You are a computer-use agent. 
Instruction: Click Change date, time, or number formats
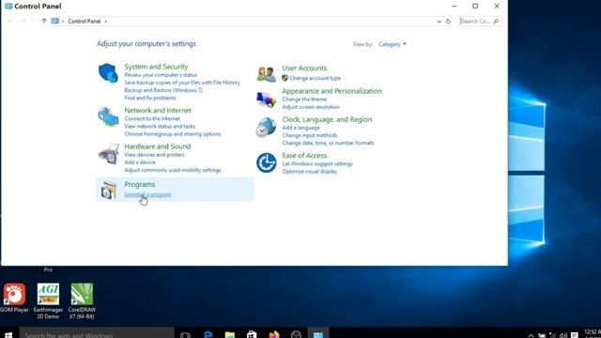tap(328, 143)
